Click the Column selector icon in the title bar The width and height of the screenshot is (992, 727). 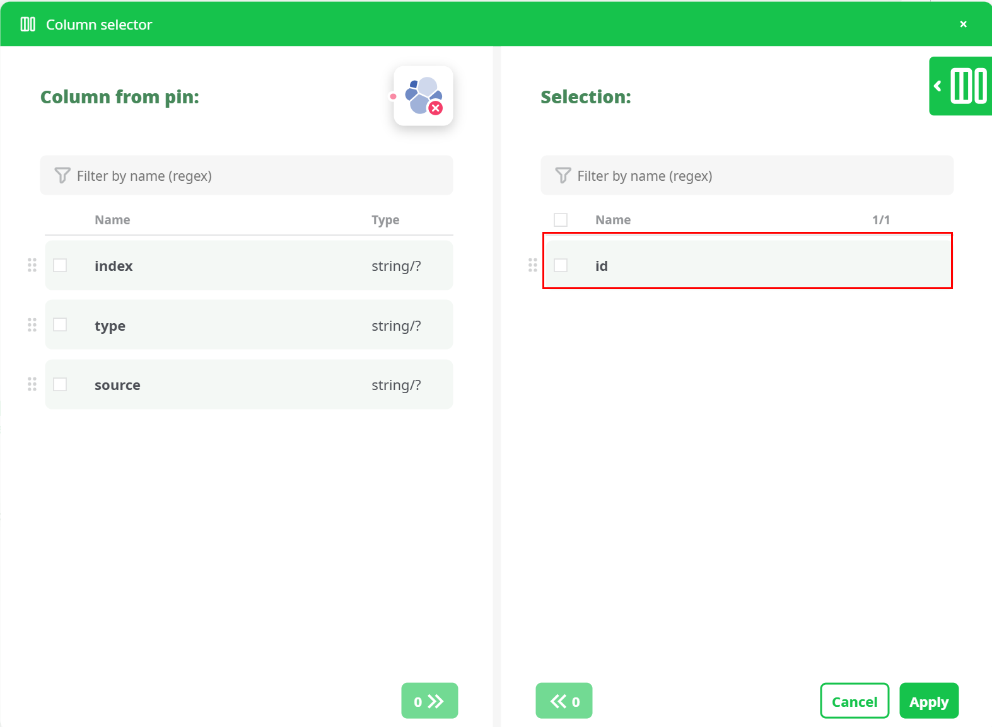[28, 24]
